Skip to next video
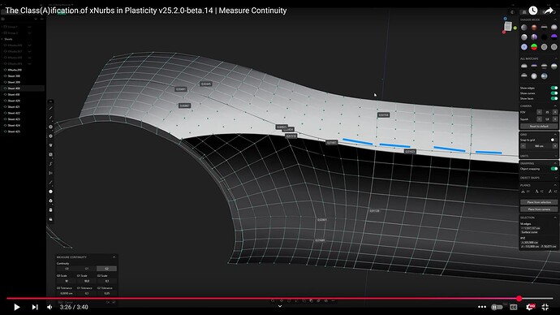 [x=35, y=307]
